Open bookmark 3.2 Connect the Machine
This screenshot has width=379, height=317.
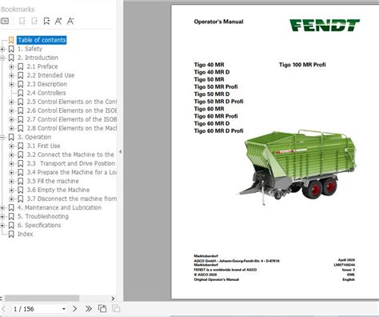pos(70,154)
